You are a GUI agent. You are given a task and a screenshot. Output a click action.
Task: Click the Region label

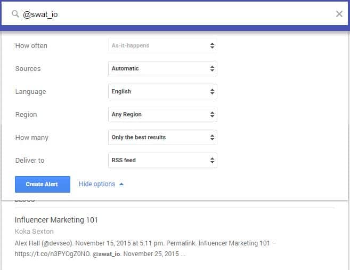coord(26,115)
